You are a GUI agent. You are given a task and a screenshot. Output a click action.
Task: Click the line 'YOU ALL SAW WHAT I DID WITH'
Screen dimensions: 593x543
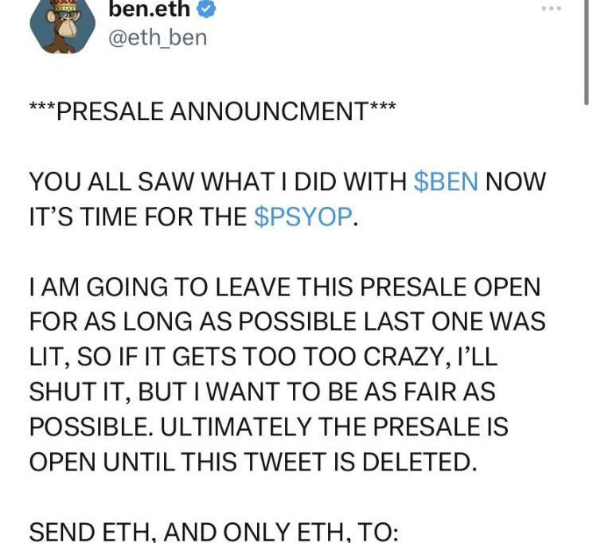click(x=219, y=182)
